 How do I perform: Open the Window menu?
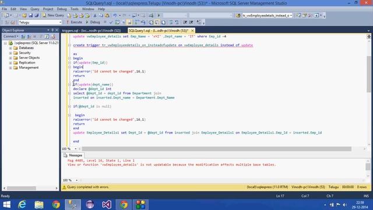click(88, 9)
